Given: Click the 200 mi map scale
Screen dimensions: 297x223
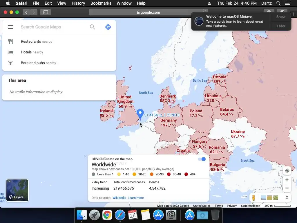Looking at the screenshot, I should tap(277, 206).
